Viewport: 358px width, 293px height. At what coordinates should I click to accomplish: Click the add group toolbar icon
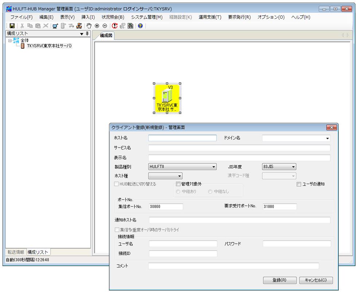click(x=79, y=26)
